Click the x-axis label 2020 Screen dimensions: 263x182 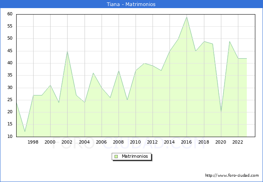(x=221, y=142)
